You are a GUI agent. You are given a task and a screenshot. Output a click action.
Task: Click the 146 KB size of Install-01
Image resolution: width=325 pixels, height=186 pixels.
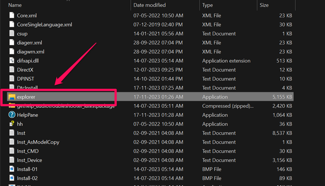tap(284, 169)
